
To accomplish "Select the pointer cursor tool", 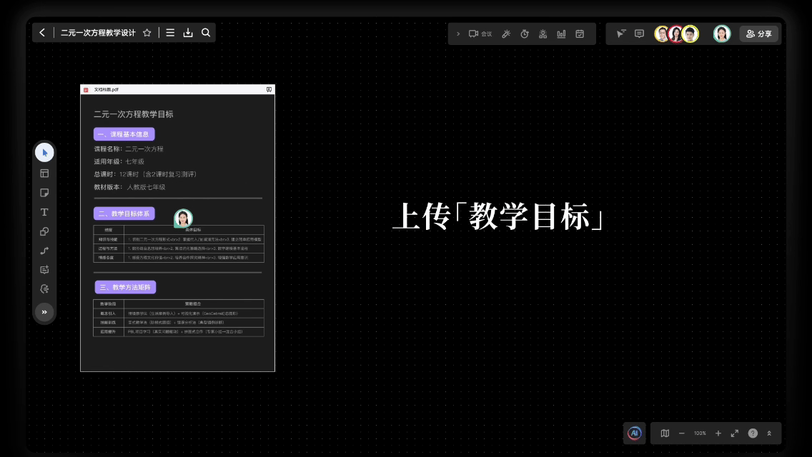I will click(x=44, y=153).
